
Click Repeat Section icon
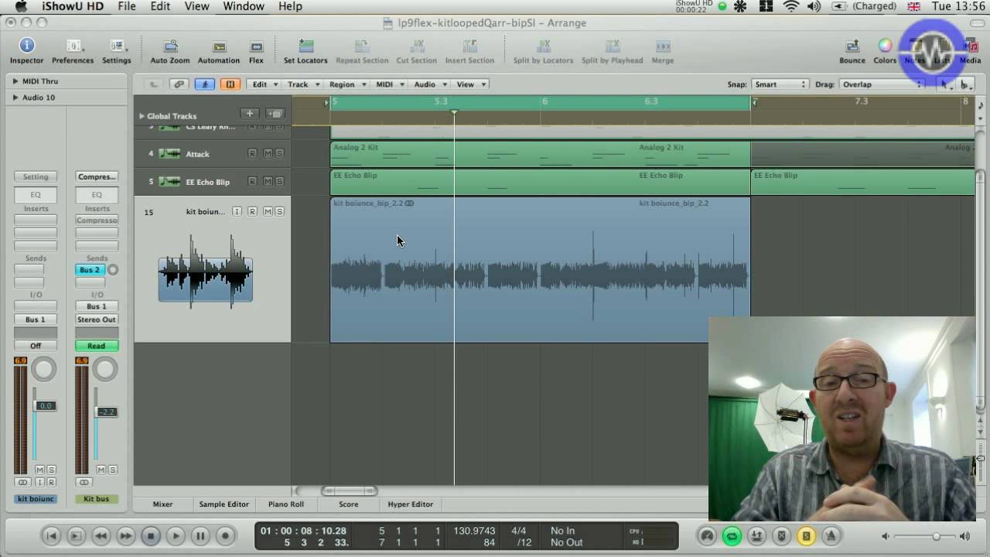point(362,46)
